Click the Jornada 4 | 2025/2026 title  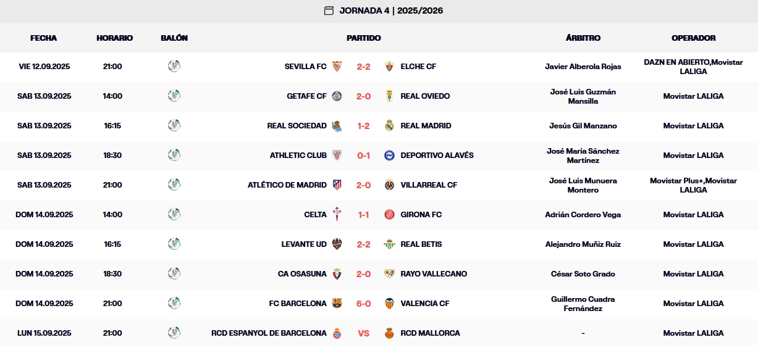[x=391, y=10]
